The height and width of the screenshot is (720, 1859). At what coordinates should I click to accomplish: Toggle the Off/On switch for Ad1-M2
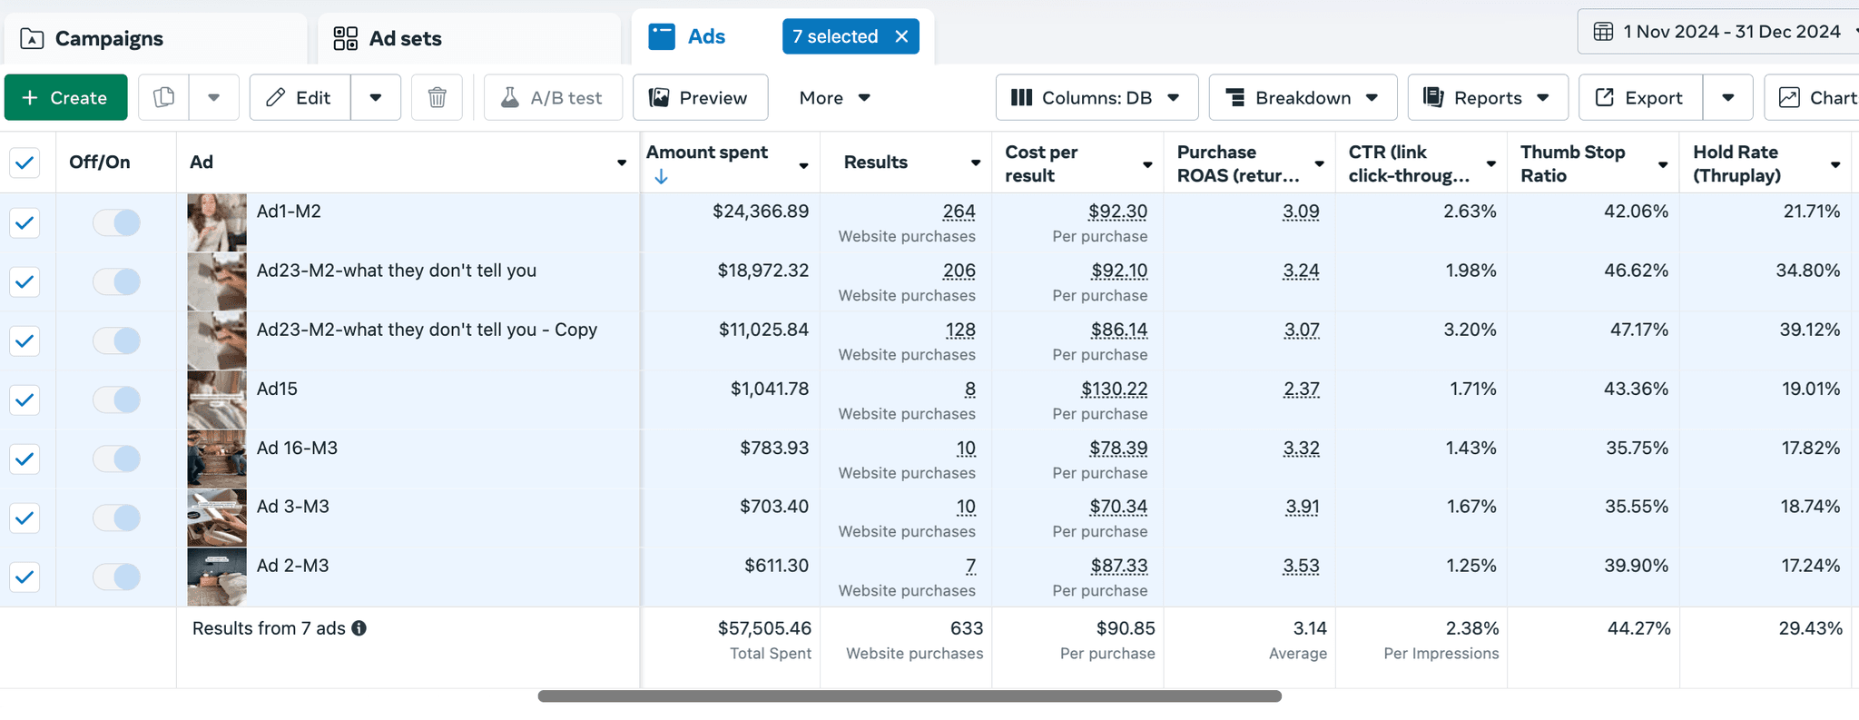click(117, 222)
